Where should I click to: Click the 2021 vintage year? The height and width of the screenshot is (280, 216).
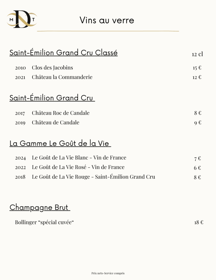(20, 77)
